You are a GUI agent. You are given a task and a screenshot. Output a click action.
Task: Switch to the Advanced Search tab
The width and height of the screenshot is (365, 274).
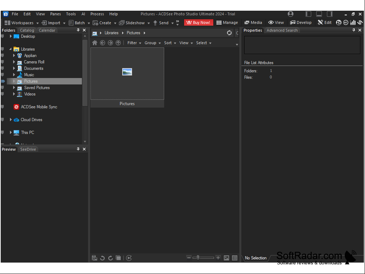click(x=282, y=30)
